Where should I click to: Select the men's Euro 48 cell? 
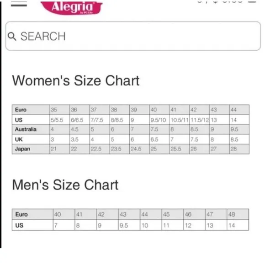click(x=238, y=214)
